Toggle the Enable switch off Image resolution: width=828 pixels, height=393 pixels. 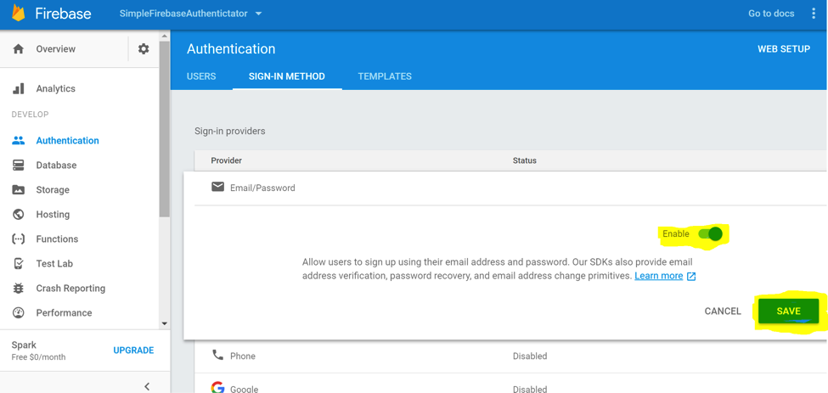point(710,233)
